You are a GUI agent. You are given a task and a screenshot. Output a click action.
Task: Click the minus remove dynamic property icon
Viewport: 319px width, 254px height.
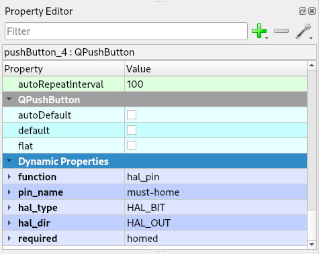[x=281, y=31]
